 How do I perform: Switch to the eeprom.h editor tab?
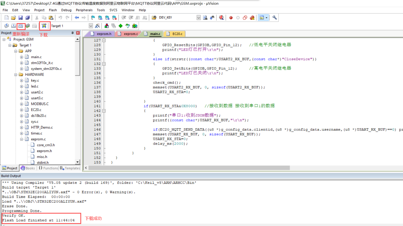(101, 34)
